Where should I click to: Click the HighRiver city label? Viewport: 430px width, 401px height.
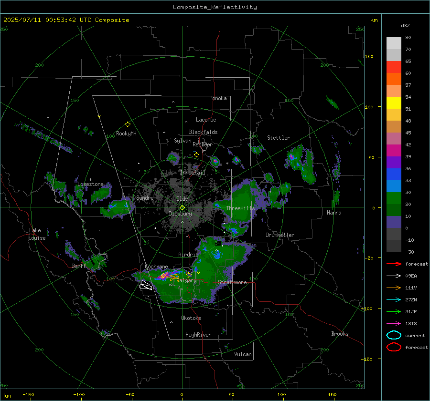(198, 335)
